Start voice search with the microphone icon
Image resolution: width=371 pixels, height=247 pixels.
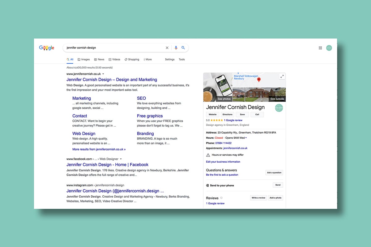pos(176,48)
